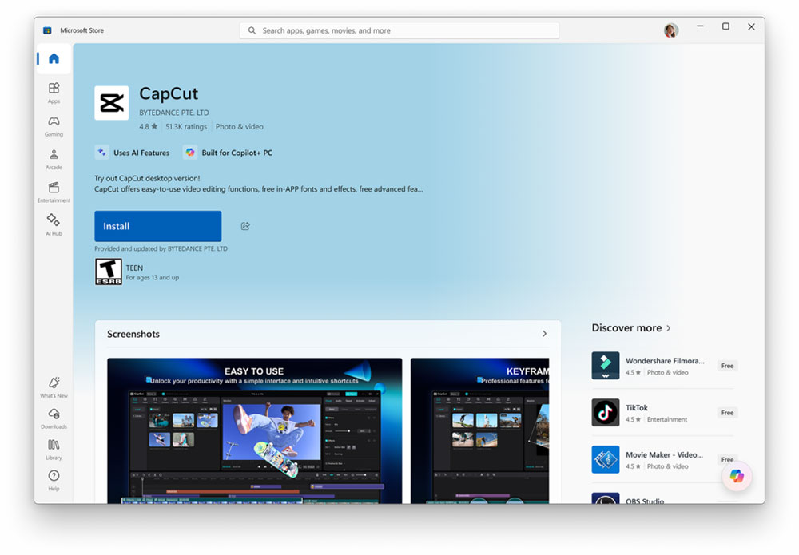The height and width of the screenshot is (555, 799).
Task: Click BYTEDANCE PTE. LTD publisher link
Action: [173, 113]
